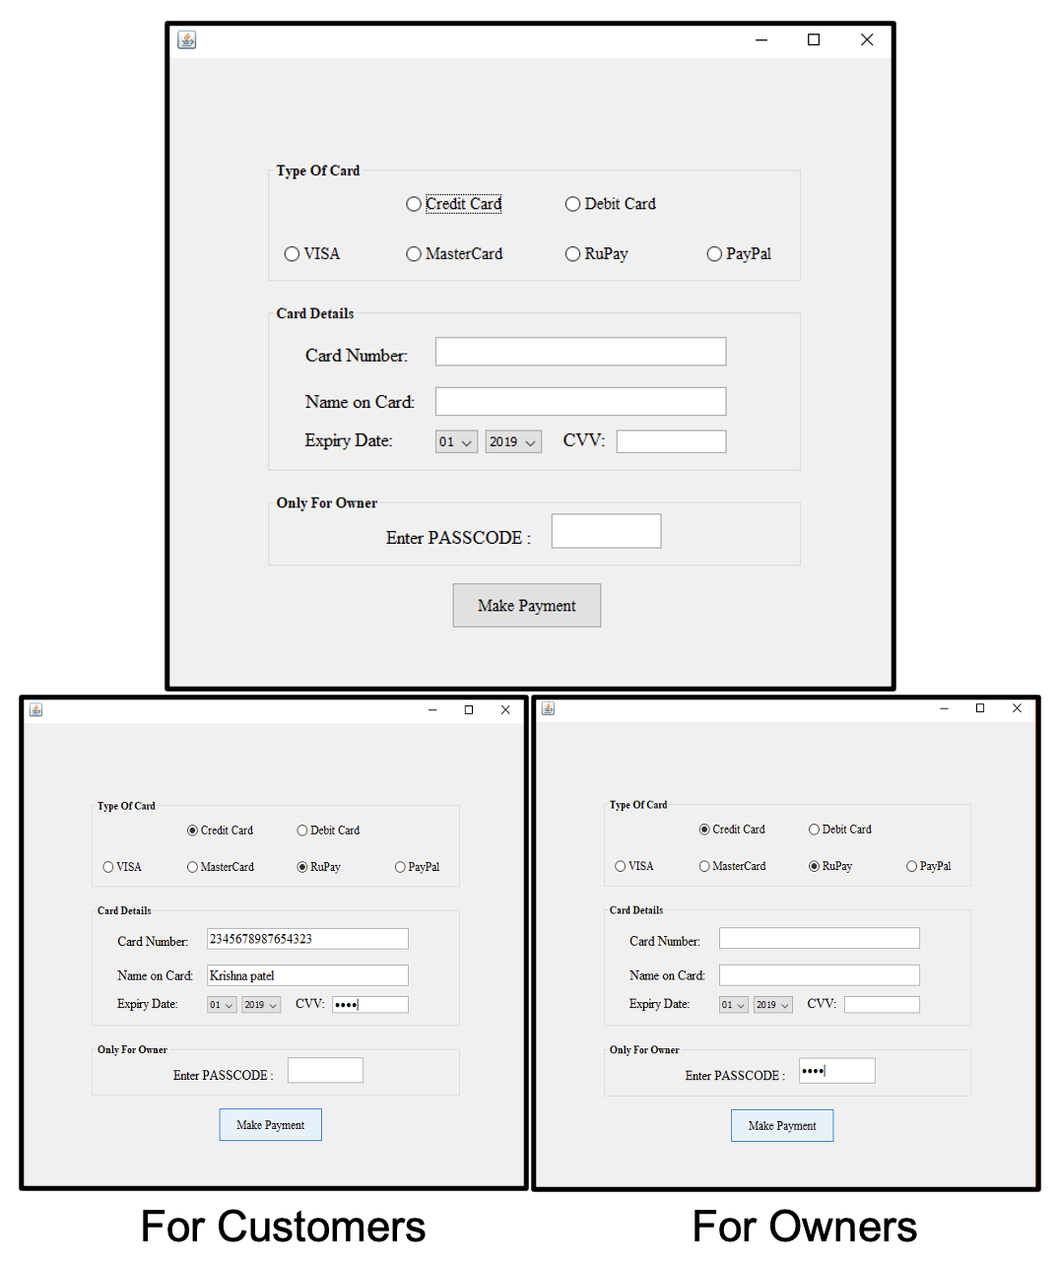1058x1265 pixels.
Task: Click the Java icon on the Customers window
Action: pos(35,708)
